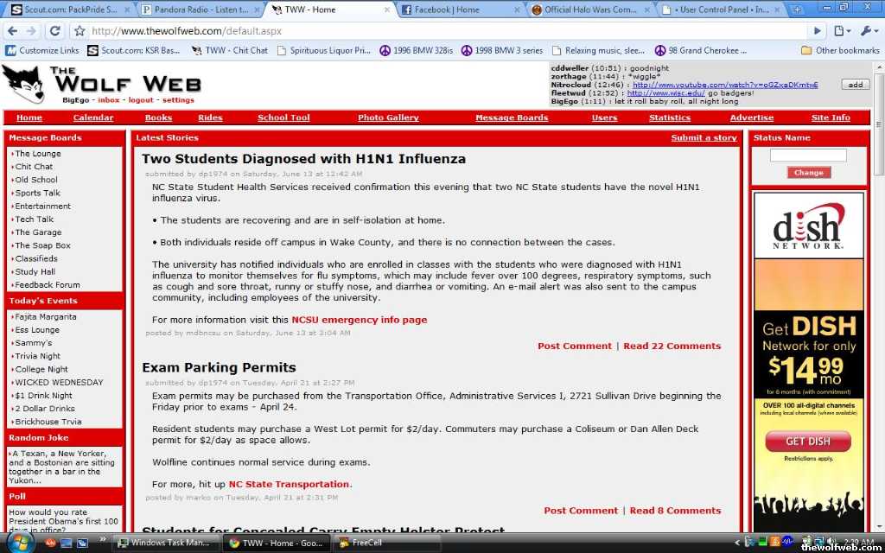Bookmark this page with the star icon

click(x=80, y=31)
